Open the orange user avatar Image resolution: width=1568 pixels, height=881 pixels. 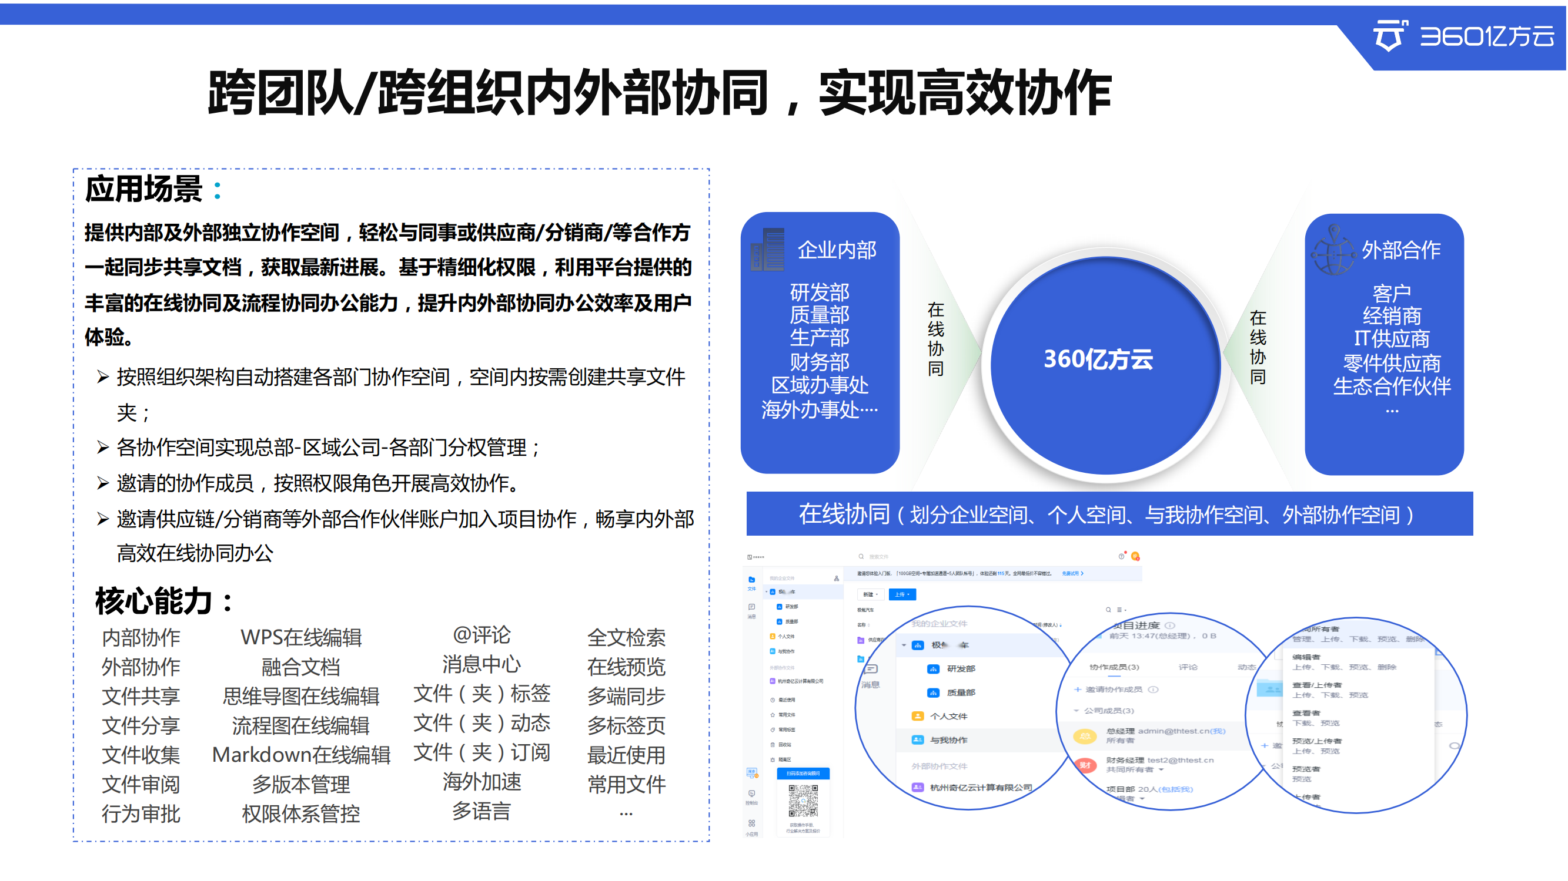(x=1135, y=556)
